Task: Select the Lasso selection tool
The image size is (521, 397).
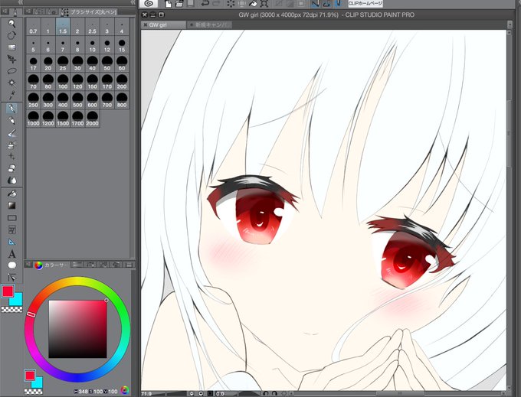Action: coord(12,70)
